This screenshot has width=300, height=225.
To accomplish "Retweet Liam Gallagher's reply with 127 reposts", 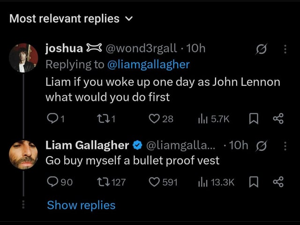I will tap(112, 182).
